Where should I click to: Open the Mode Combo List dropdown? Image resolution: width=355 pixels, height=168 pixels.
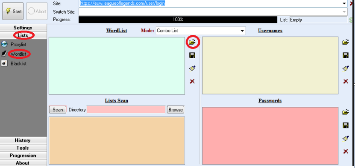pyautogui.click(x=242, y=31)
